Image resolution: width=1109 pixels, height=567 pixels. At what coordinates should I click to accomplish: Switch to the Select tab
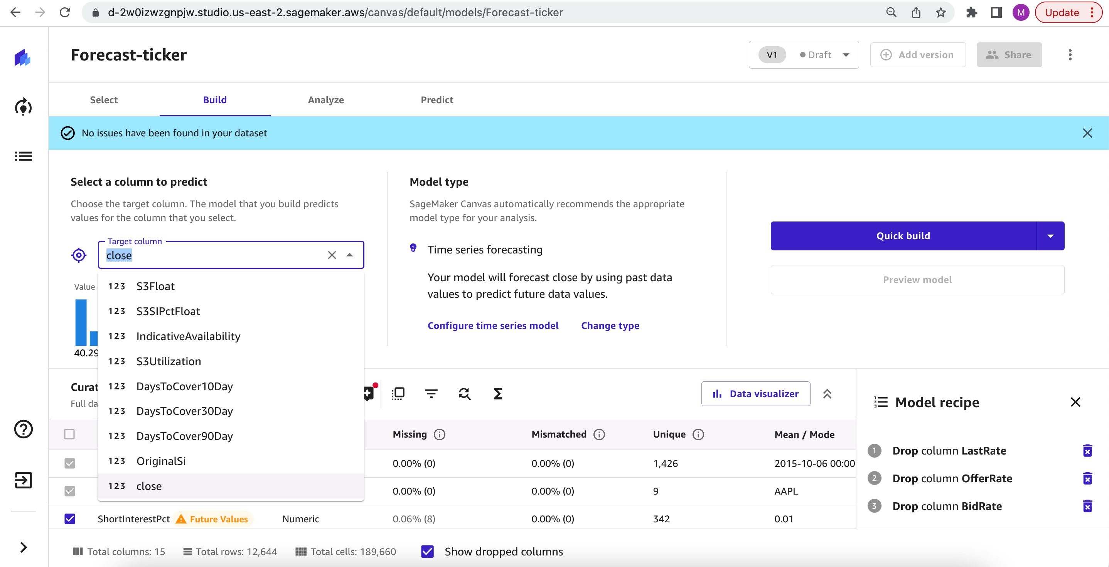[x=104, y=100]
